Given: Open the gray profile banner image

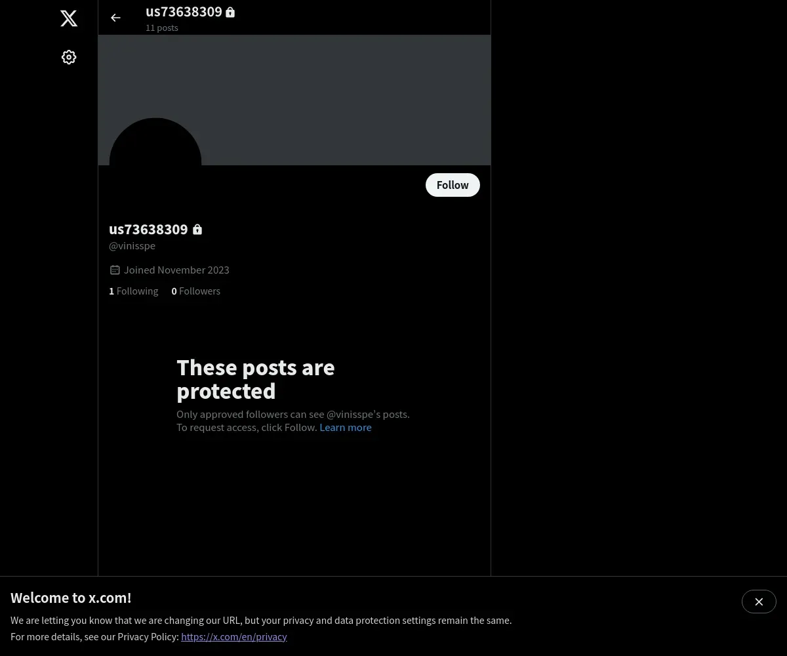Looking at the screenshot, I should click(x=294, y=100).
